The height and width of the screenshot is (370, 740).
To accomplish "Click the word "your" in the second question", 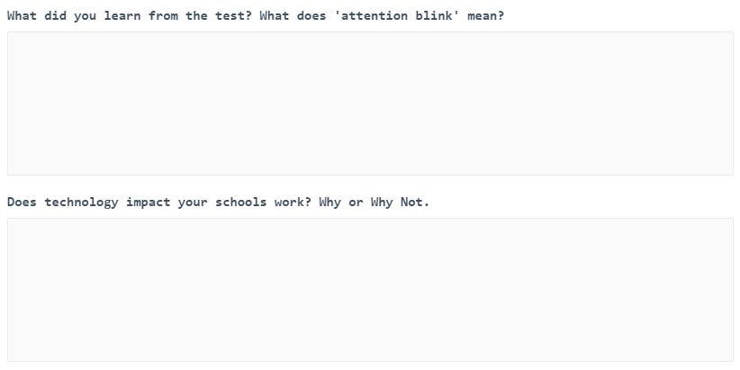I will click(193, 202).
